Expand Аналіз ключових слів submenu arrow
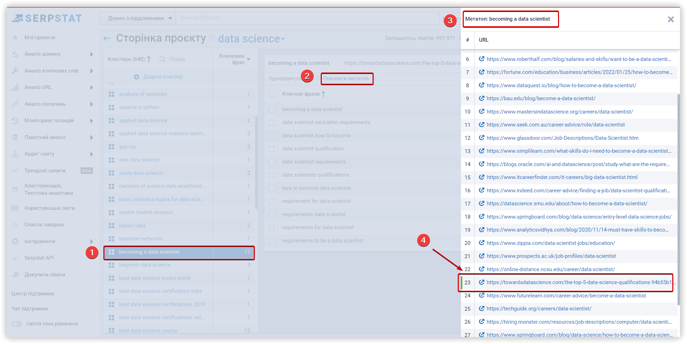 coord(91,71)
